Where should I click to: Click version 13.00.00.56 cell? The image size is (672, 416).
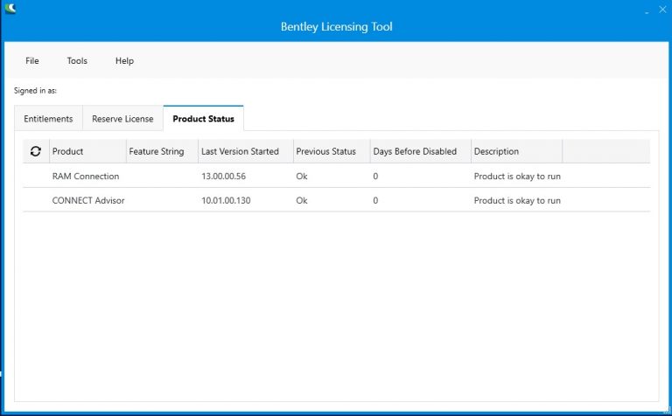coord(223,176)
